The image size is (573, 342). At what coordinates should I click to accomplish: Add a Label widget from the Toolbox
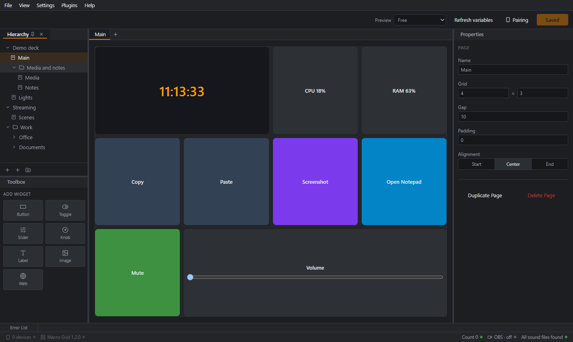(x=23, y=256)
